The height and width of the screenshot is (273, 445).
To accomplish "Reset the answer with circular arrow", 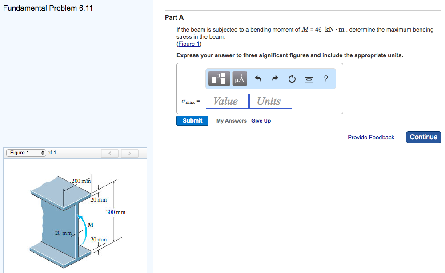I will coord(292,79).
